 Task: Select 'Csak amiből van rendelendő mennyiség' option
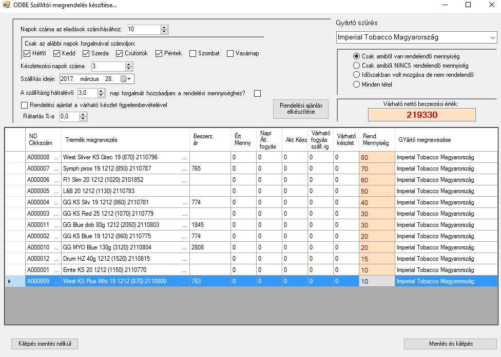357,56
